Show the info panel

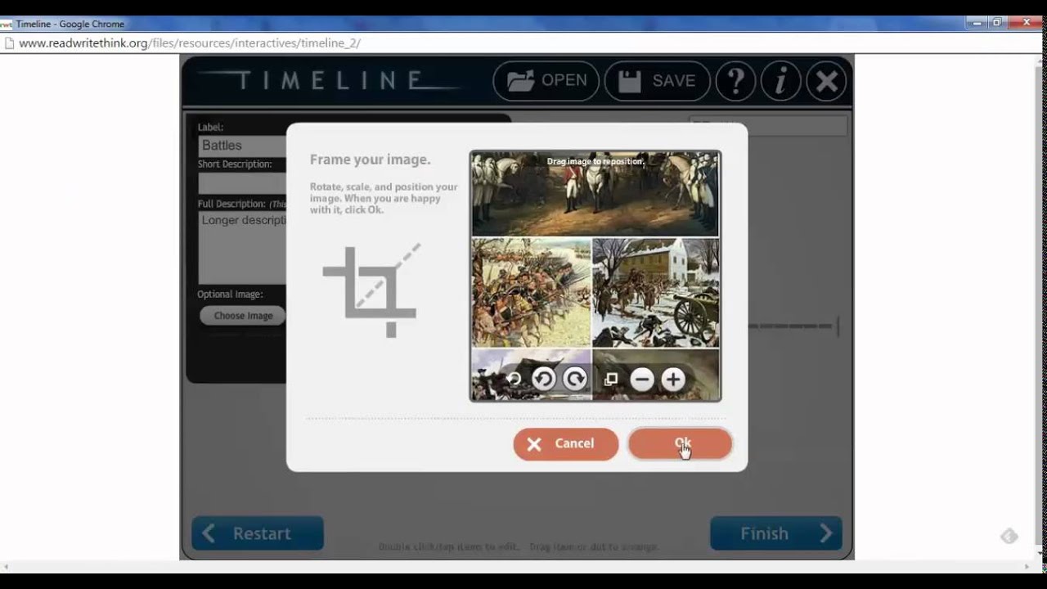(x=780, y=81)
